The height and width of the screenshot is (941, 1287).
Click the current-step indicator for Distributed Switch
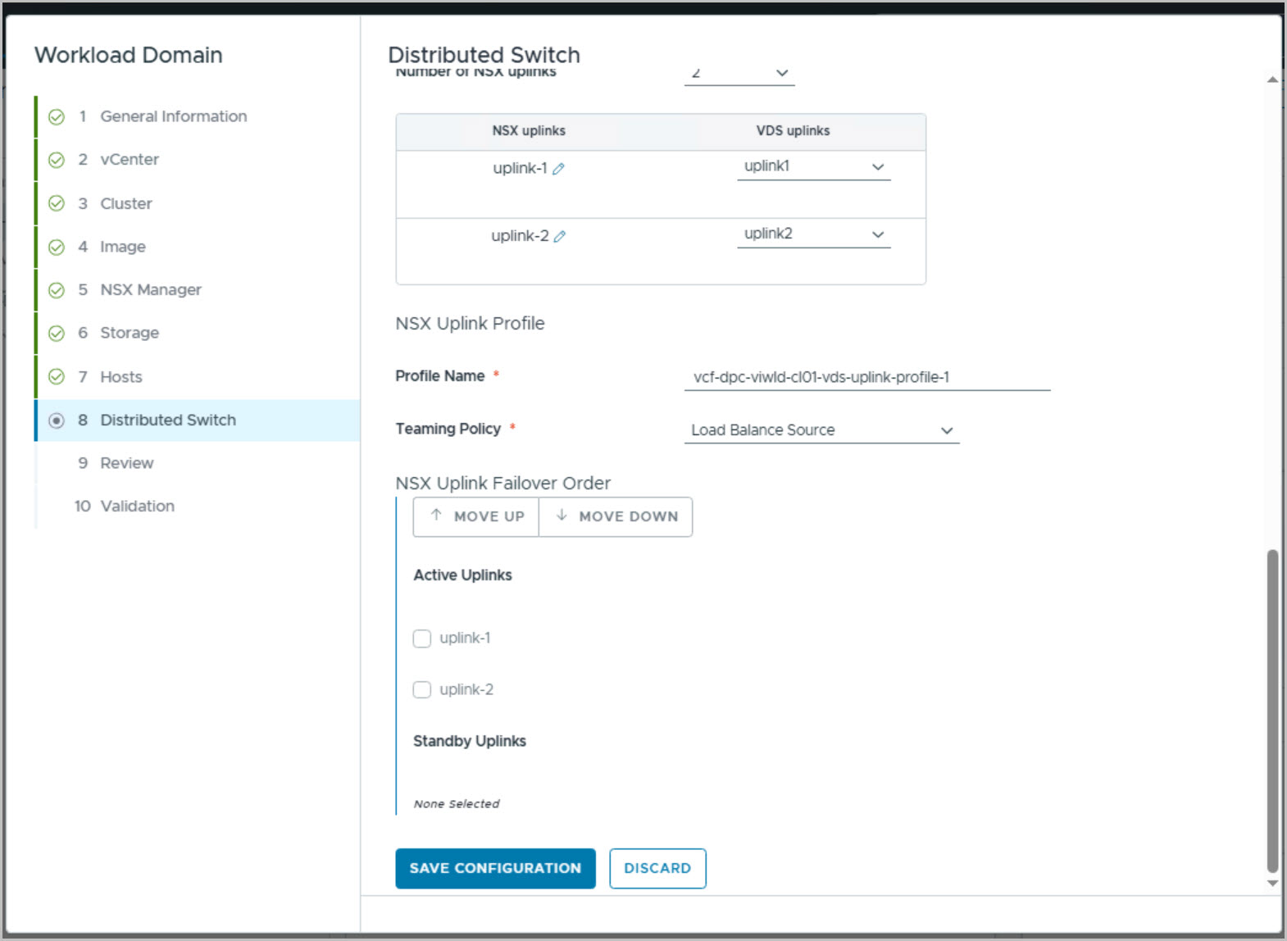point(57,420)
